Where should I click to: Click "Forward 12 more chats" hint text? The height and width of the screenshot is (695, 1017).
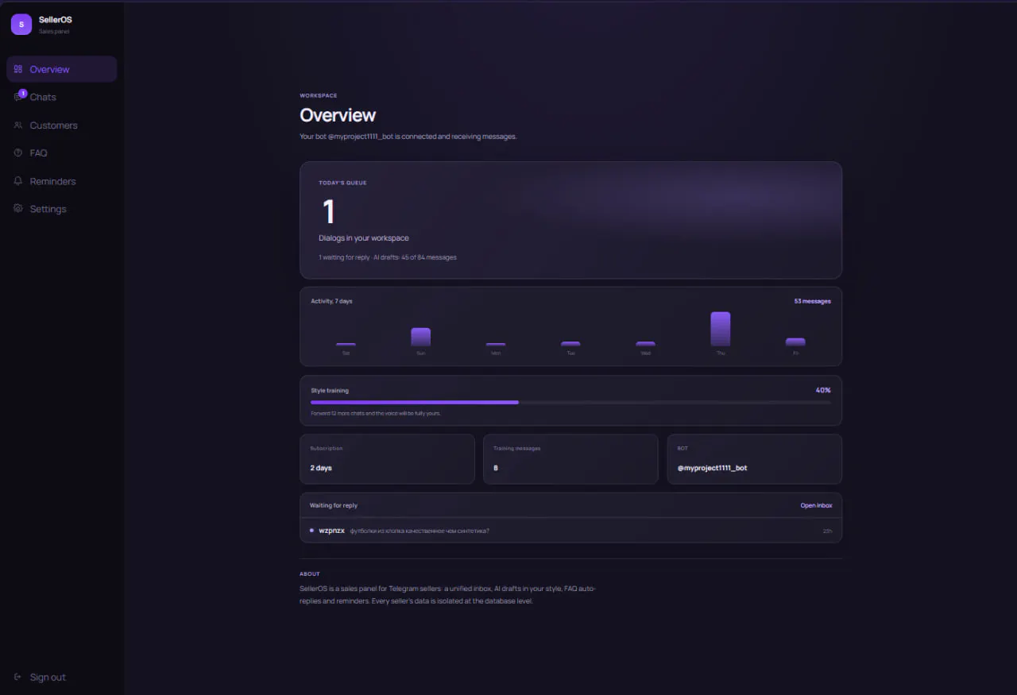[376, 413]
